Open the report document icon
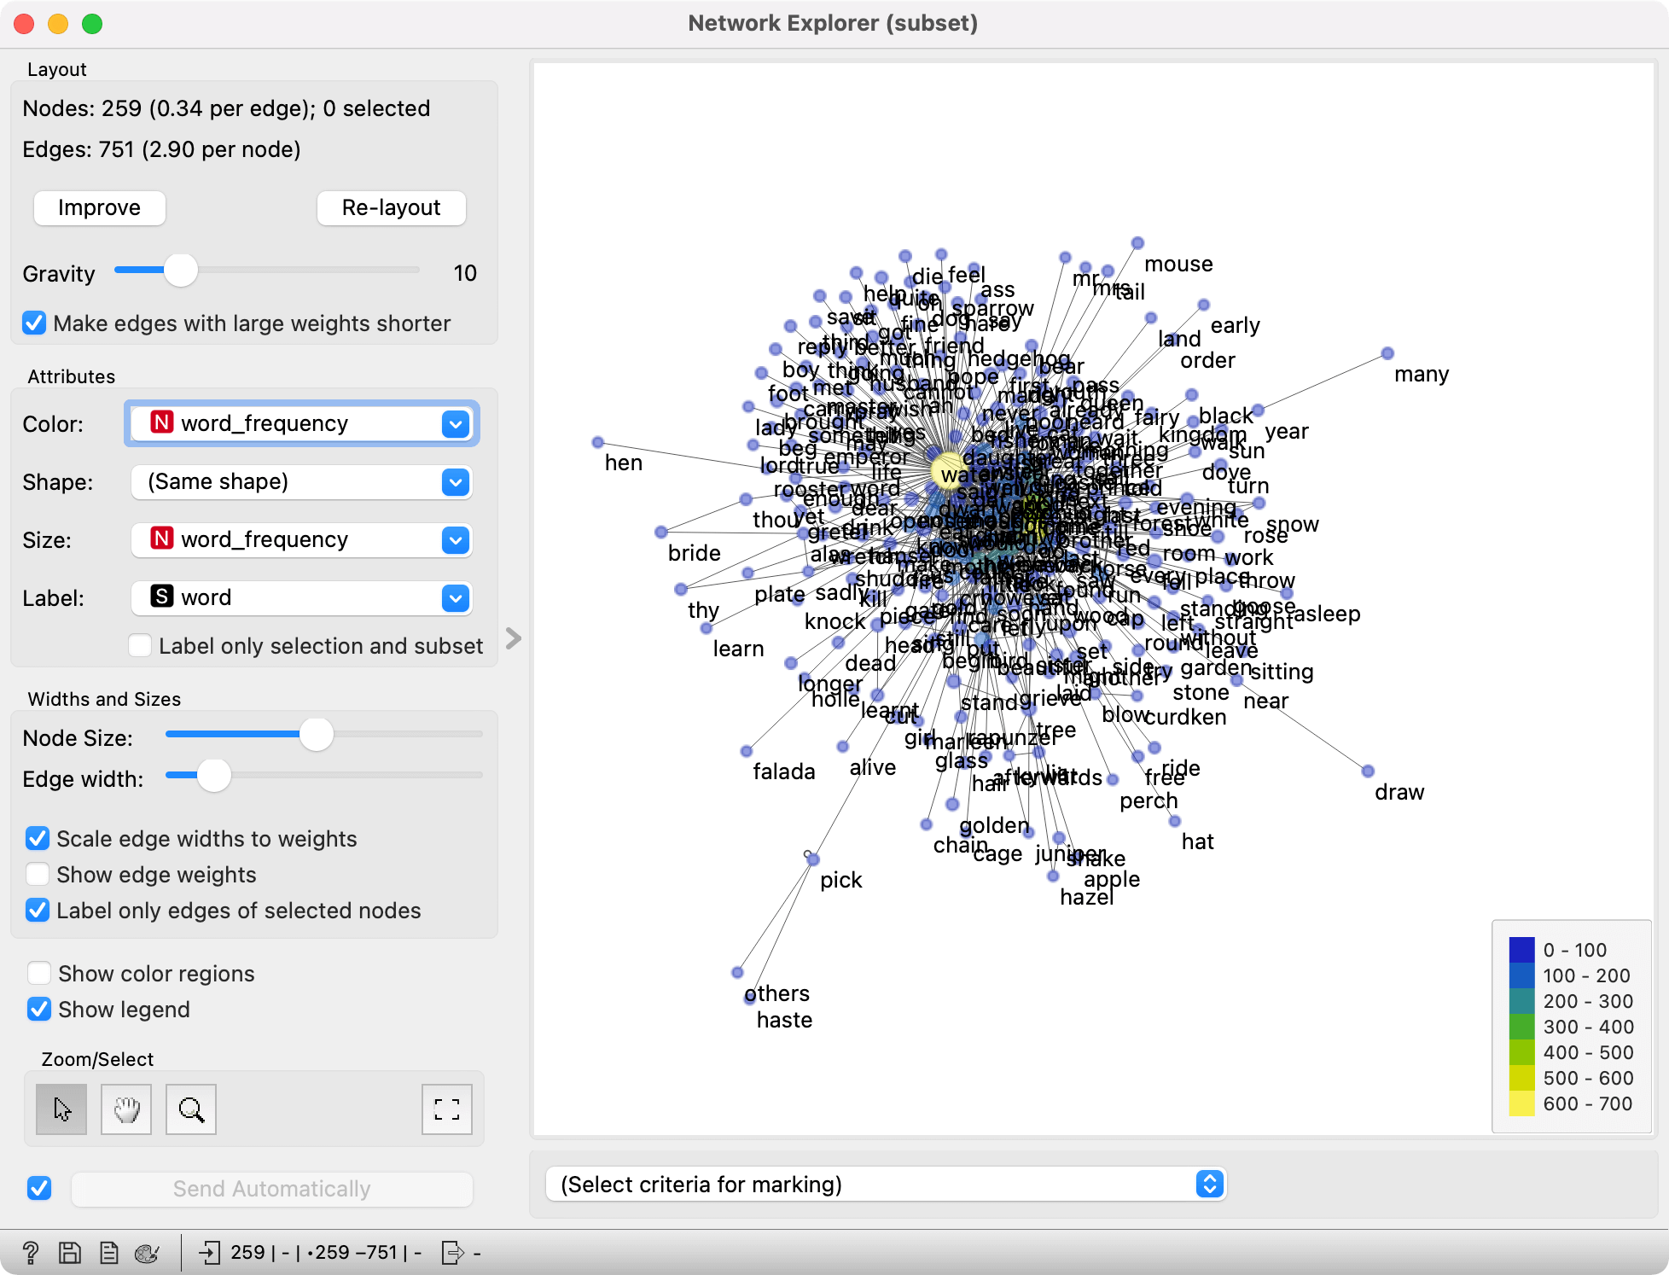The width and height of the screenshot is (1669, 1275). click(108, 1252)
